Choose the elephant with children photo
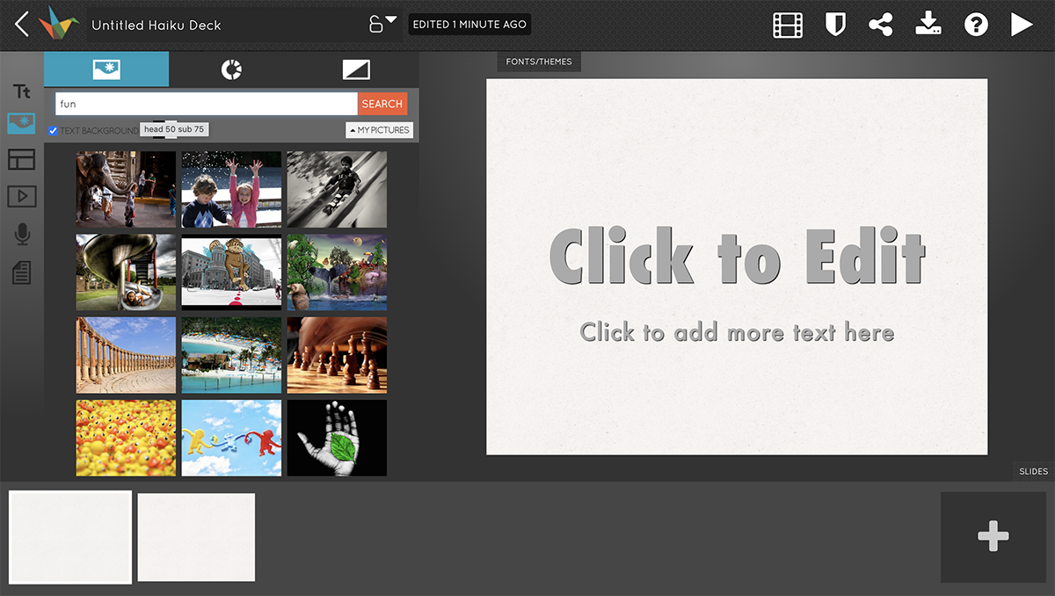Image resolution: width=1055 pixels, height=596 pixels. tap(126, 189)
